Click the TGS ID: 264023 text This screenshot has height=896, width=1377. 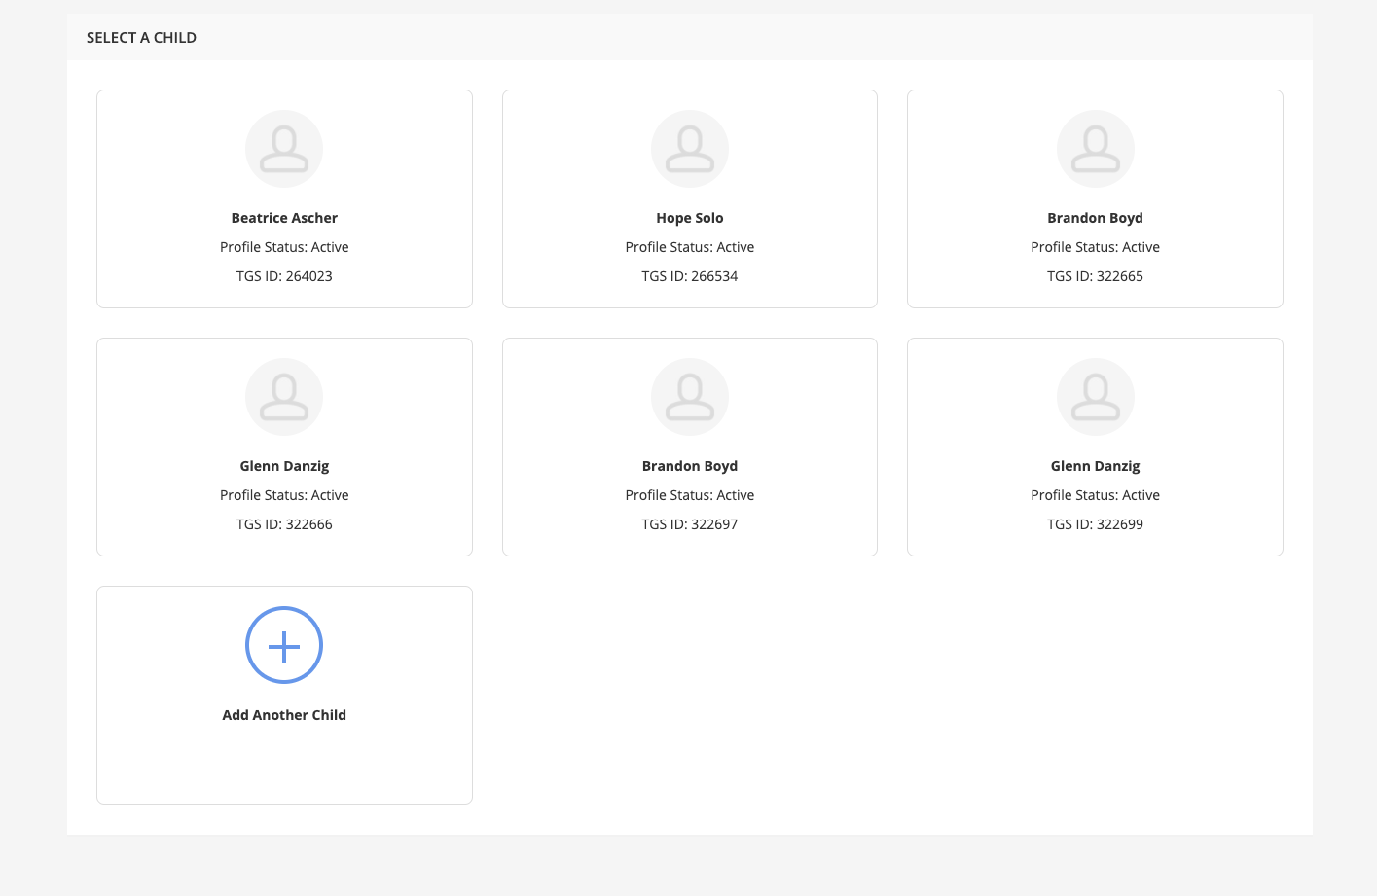click(284, 276)
